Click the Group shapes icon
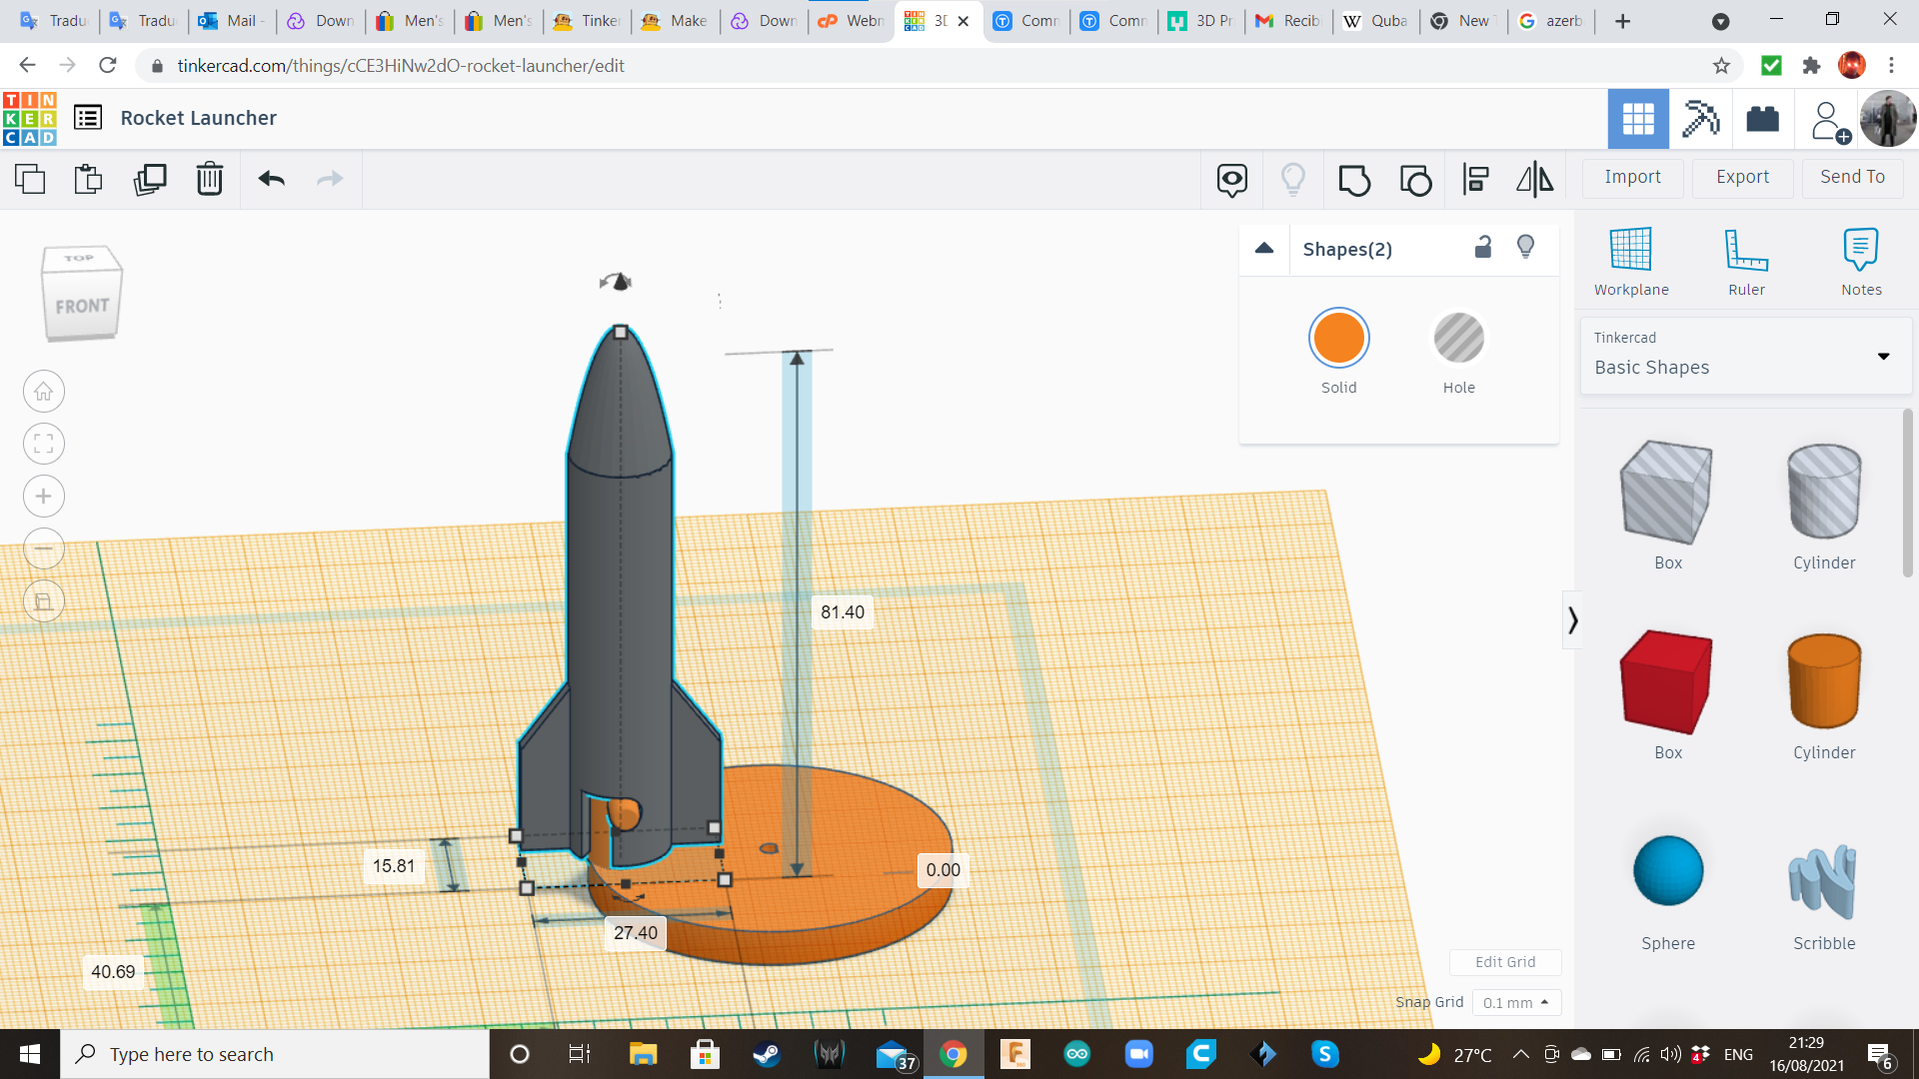1919x1079 pixels. (x=1354, y=180)
